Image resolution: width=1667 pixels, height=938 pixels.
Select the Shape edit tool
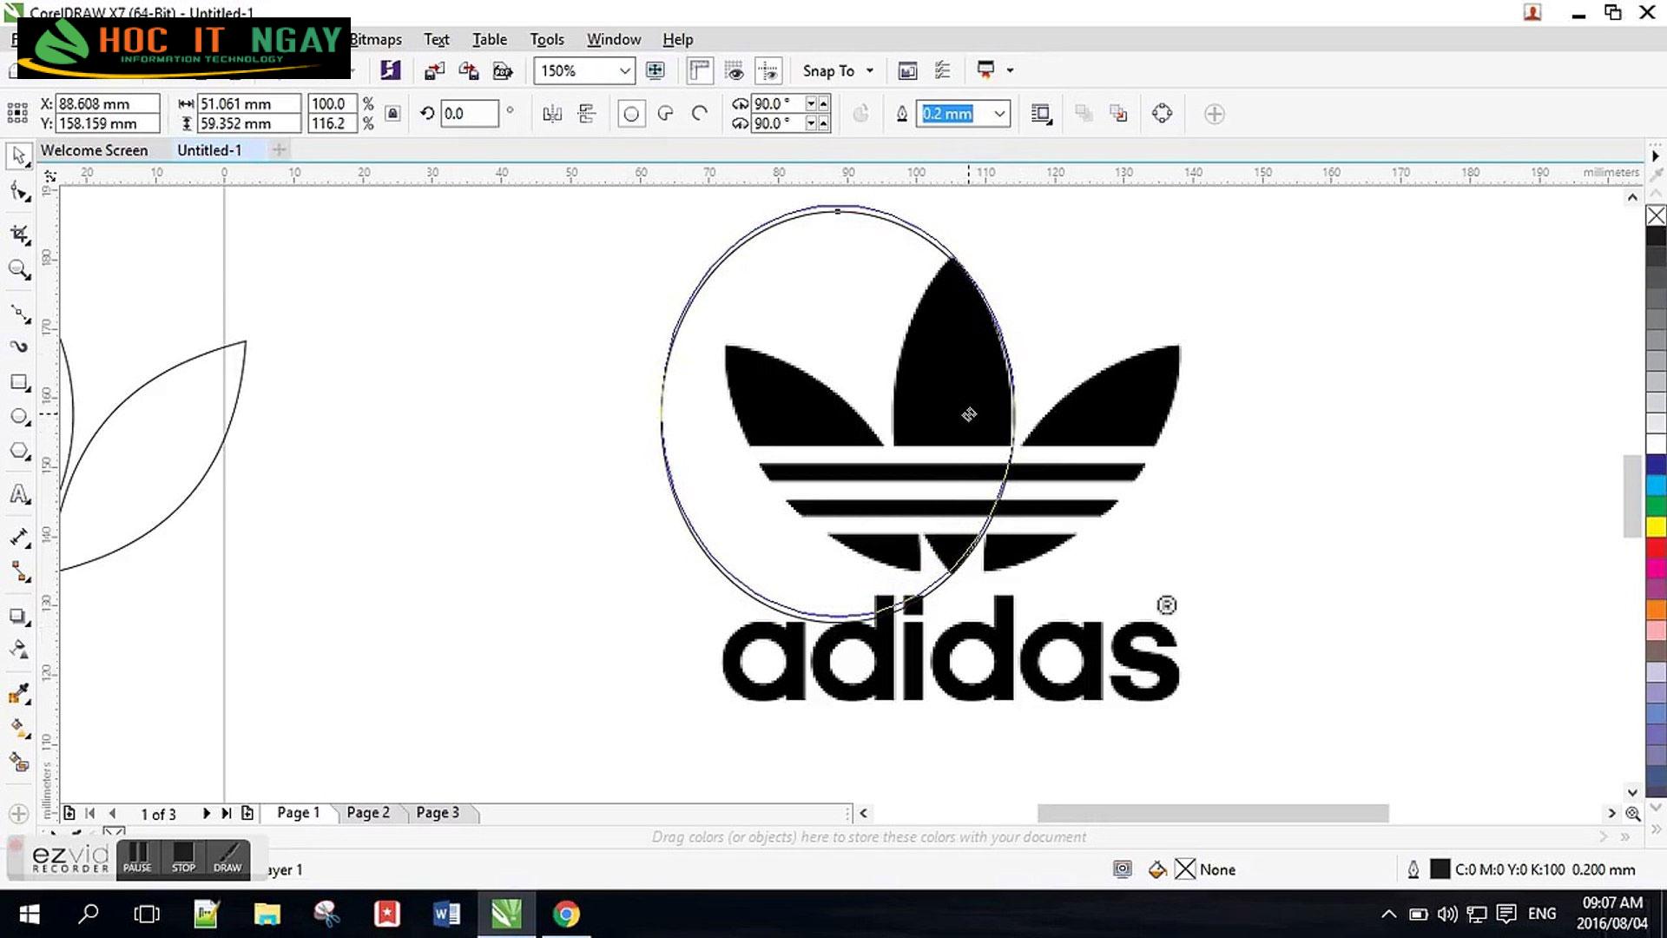(x=18, y=192)
